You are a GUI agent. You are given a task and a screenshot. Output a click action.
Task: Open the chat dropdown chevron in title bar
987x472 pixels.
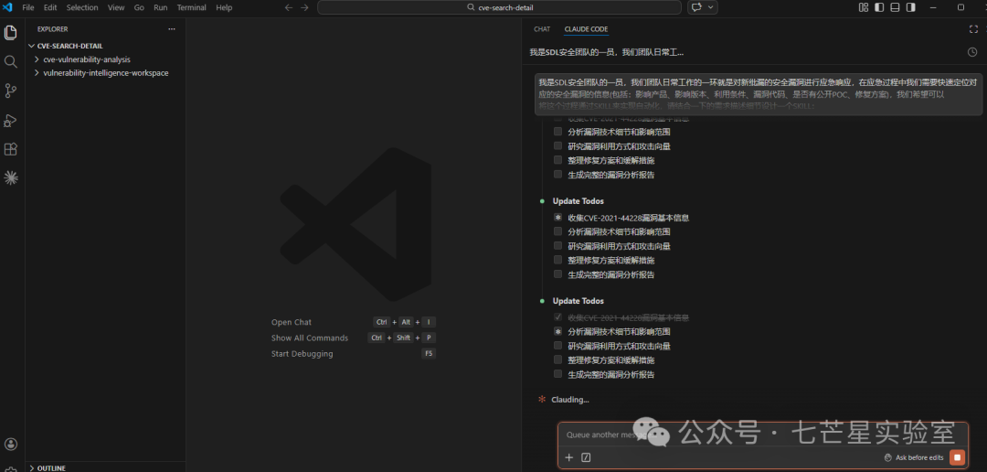pyautogui.click(x=711, y=7)
